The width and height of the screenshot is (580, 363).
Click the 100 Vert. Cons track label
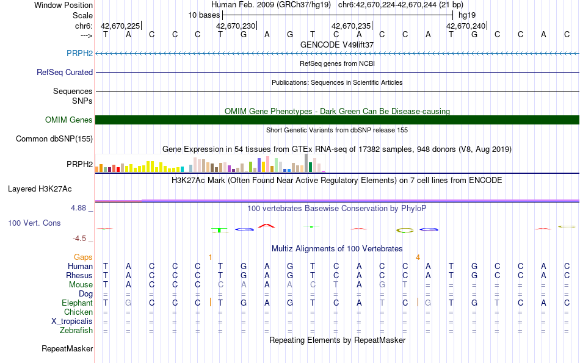click(x=34, y=223)
